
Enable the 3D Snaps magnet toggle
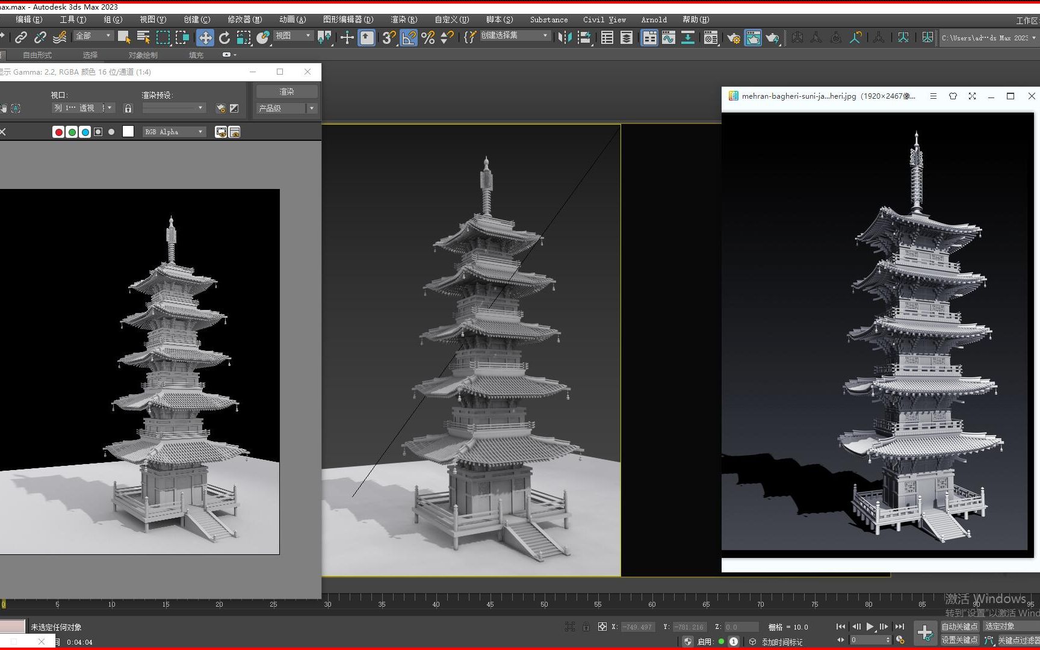coord(388,37)
